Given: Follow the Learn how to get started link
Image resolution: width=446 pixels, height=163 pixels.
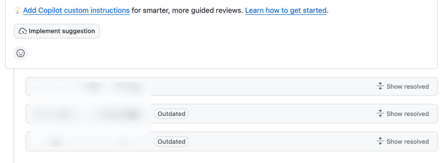Looking at the screenshot, I should point(285,10).
